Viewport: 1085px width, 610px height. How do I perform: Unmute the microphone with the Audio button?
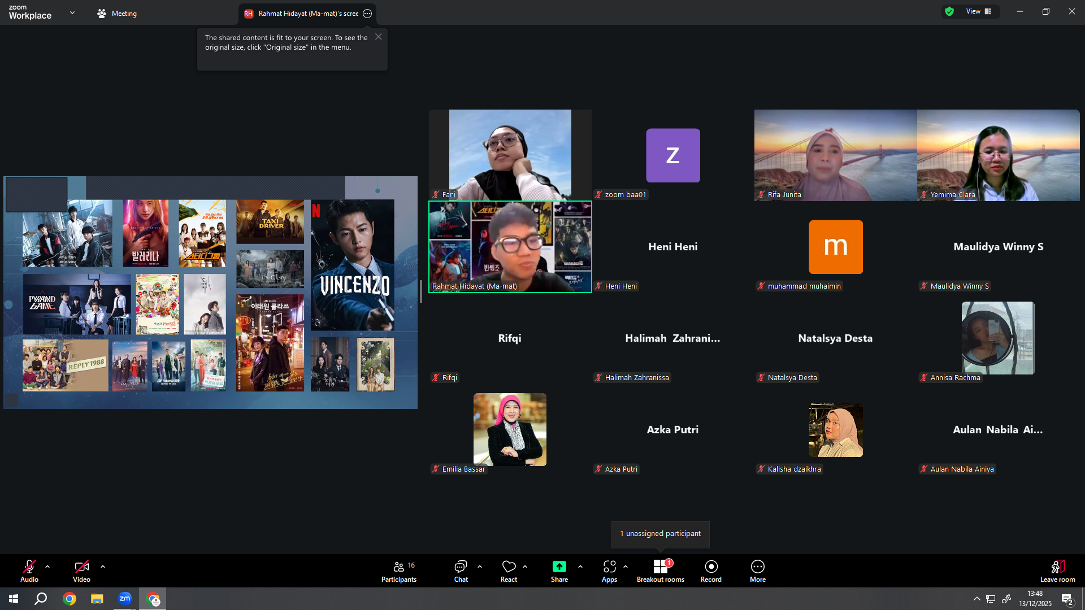(x=29, y=570)
